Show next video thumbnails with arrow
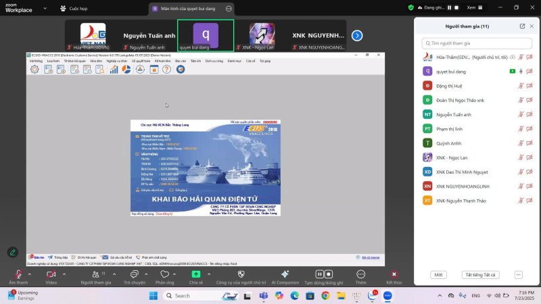 pos(357,35)
